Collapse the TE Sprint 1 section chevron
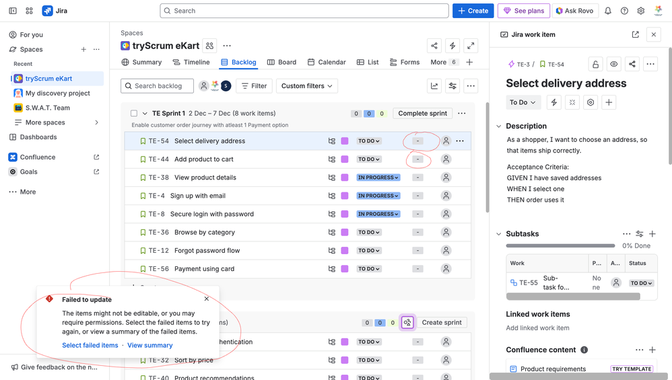Screen dimensions: 672x380 click(145, 114)
